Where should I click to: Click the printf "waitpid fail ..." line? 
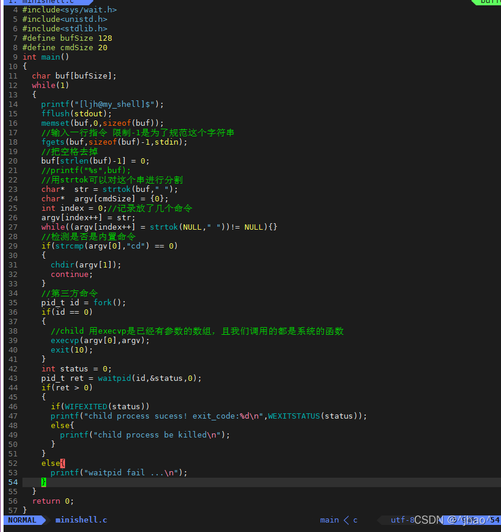[x=119, y=472]
